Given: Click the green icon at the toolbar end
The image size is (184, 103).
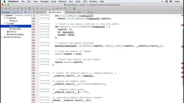Looking at the screenshot, I should coord(74,8).
